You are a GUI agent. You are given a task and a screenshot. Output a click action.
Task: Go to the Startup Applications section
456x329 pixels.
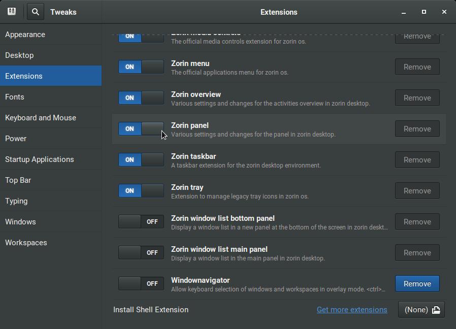click(x=40, y=159)
